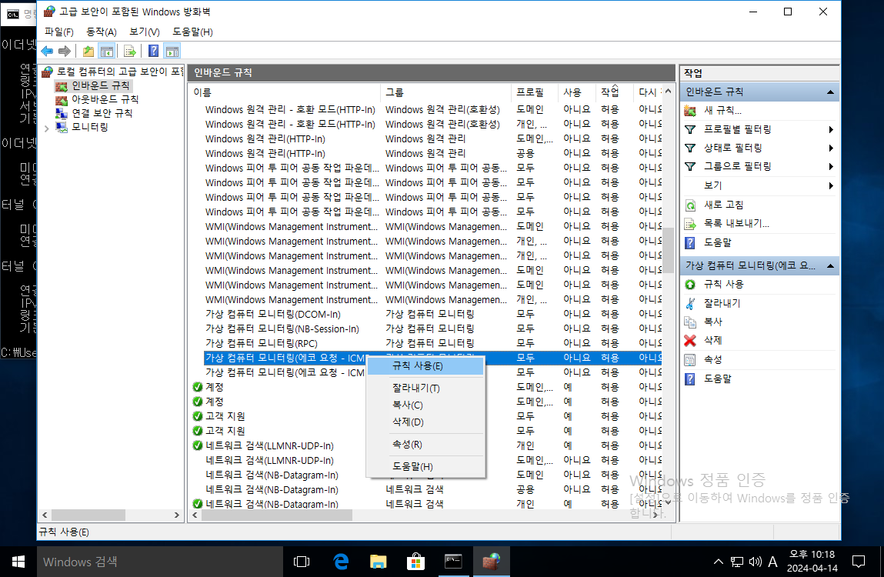Open the Windows Start menu
884x577 pixels.
18,562
